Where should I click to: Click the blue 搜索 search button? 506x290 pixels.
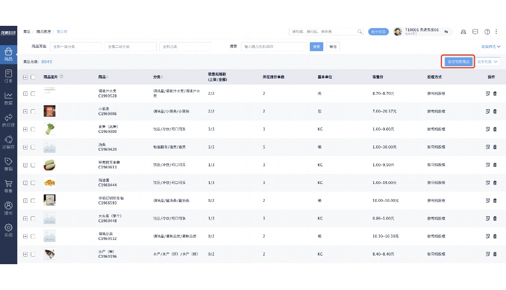(317, 47)
